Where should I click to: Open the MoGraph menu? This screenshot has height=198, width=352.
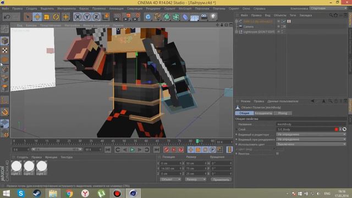point(185,9)
